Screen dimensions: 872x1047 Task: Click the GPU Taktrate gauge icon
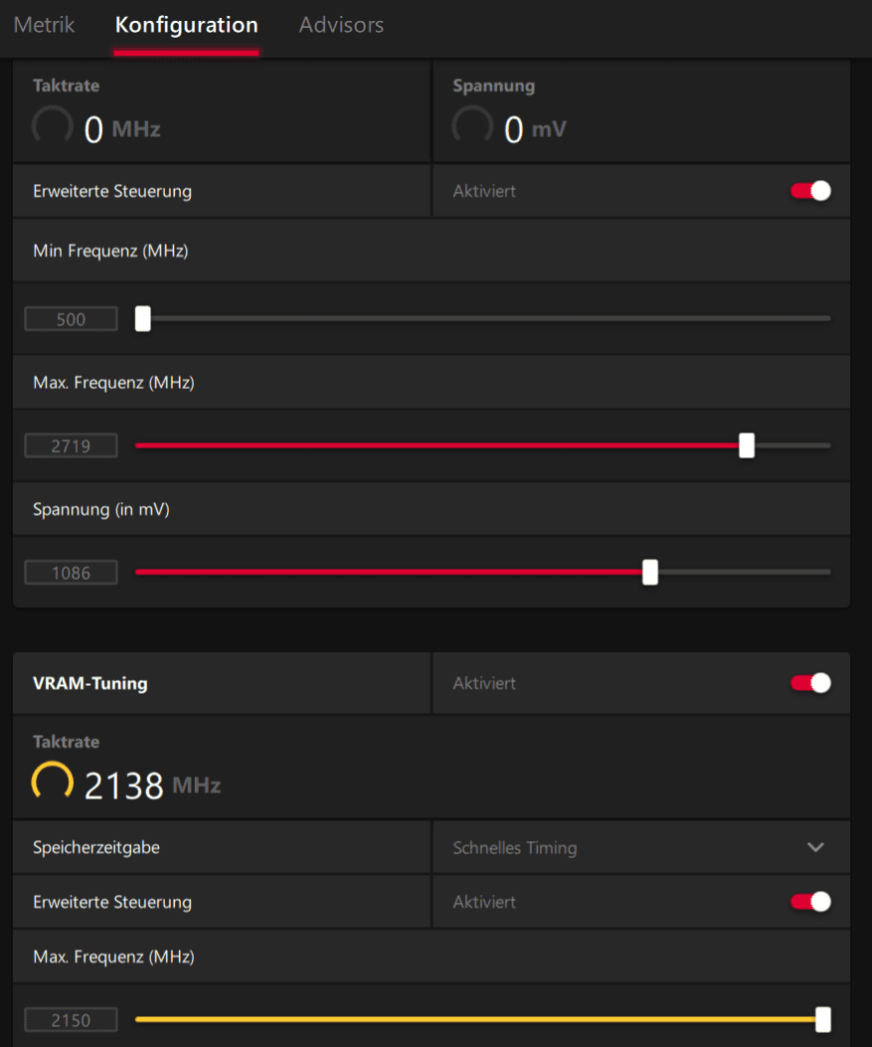(x=52, y=125)
